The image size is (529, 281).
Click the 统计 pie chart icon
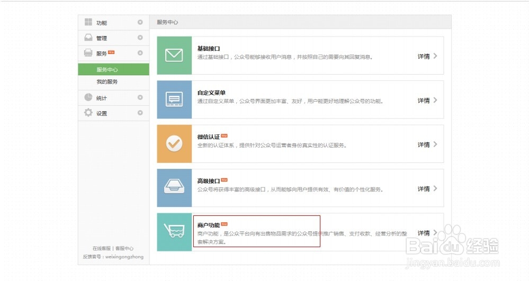tap(88, 97)
